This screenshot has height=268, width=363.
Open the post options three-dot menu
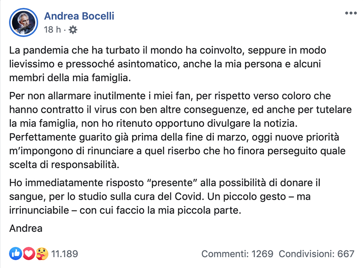click(351, 13)
